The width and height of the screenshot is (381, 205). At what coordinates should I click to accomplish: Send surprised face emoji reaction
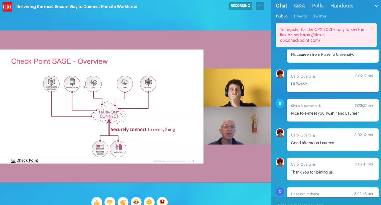[x=149, y=202]
